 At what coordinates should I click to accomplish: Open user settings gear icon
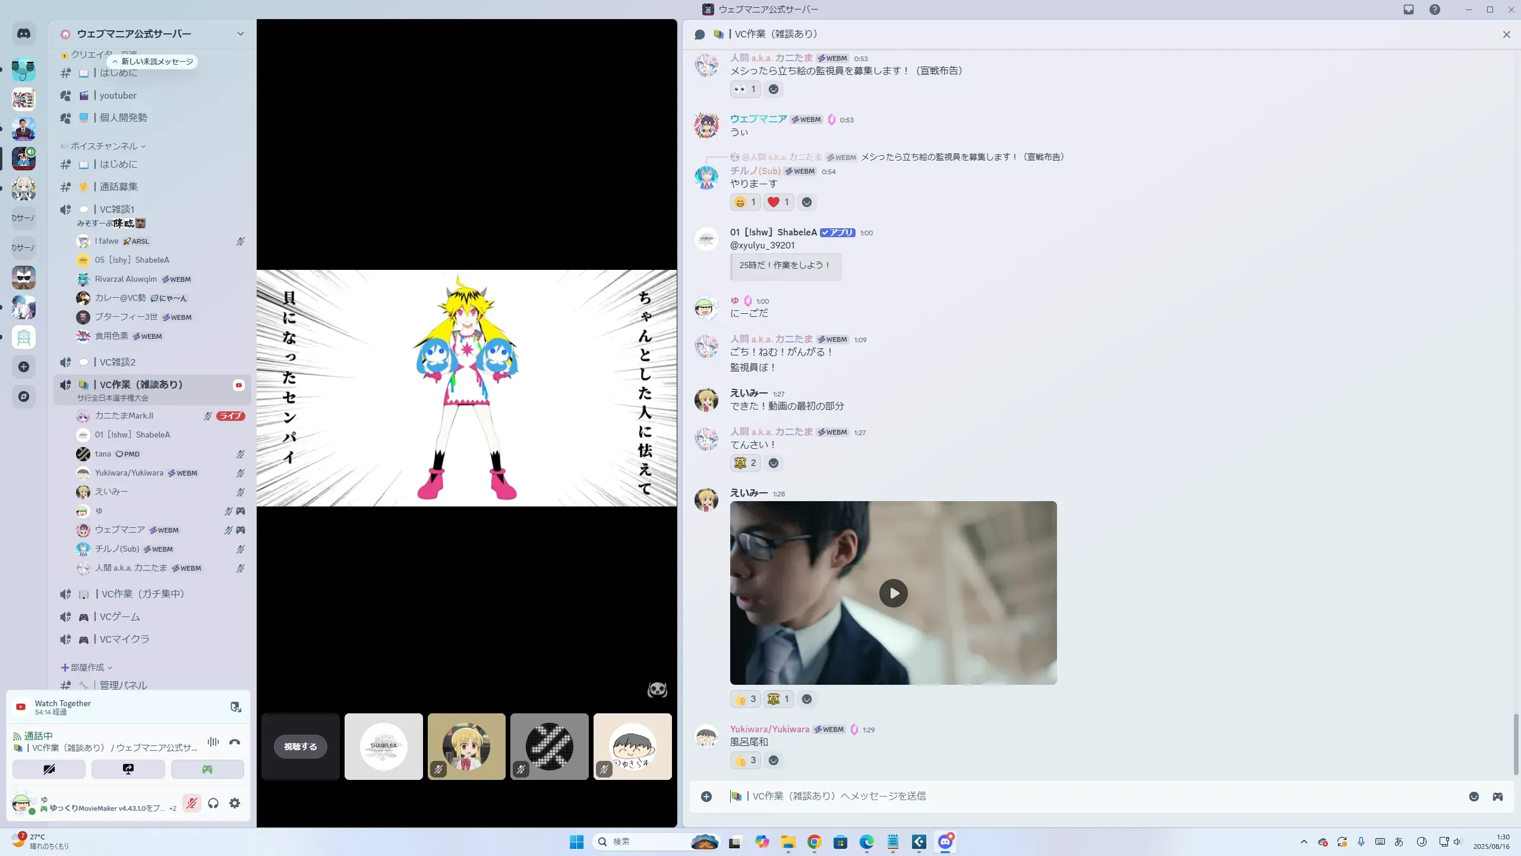[x=235, y=803]
